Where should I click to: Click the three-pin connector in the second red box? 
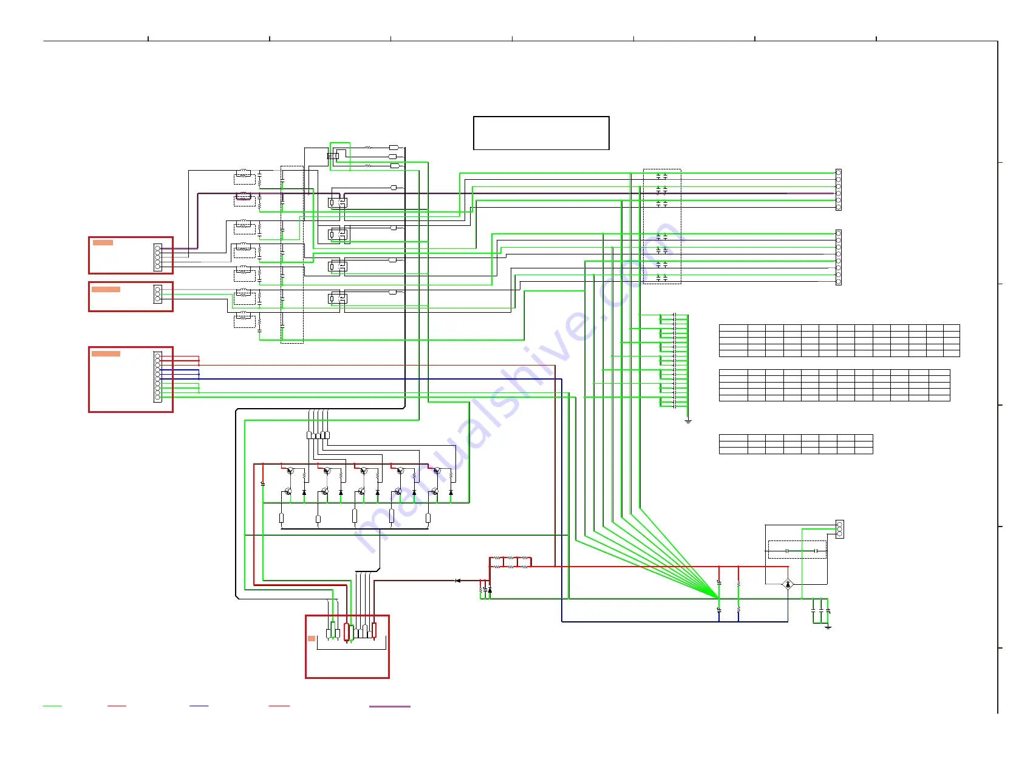158,295
